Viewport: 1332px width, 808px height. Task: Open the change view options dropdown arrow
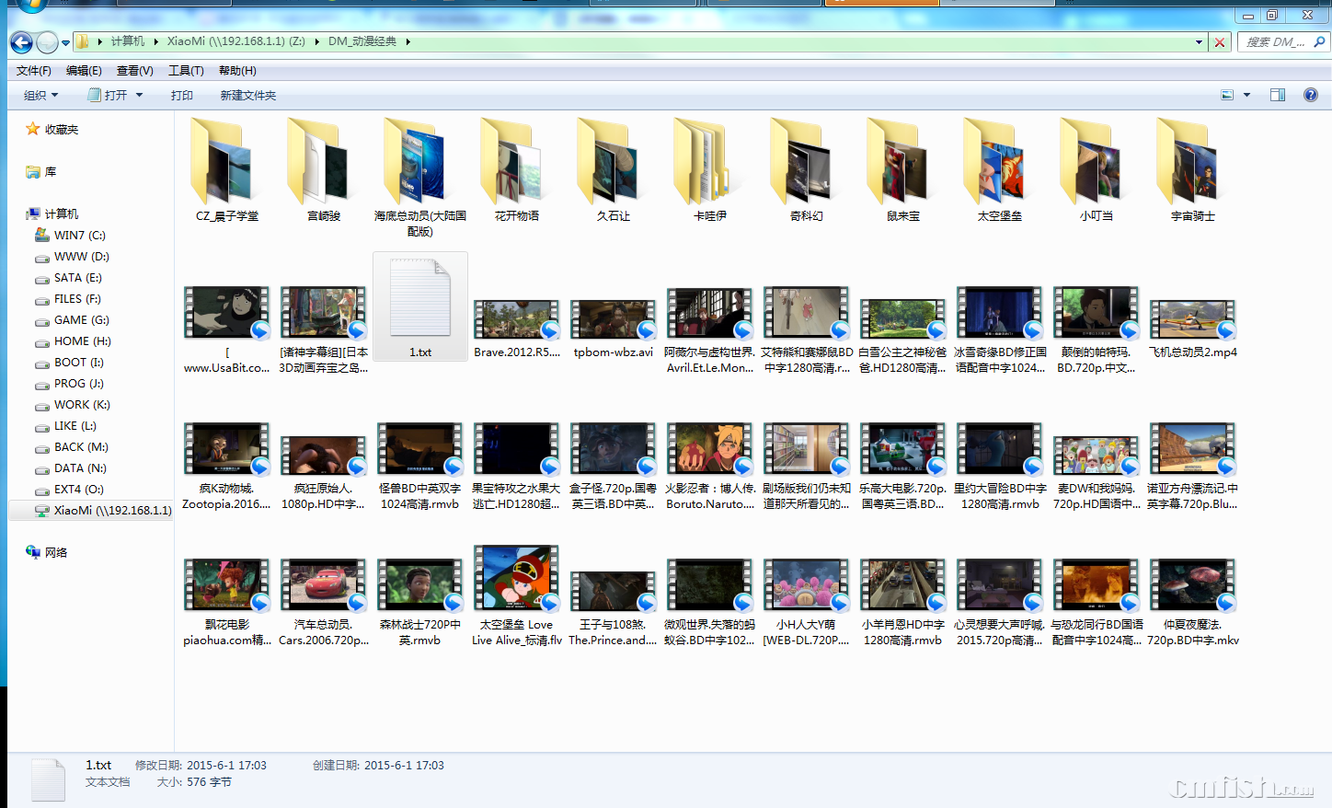[x=1247, y=95]
